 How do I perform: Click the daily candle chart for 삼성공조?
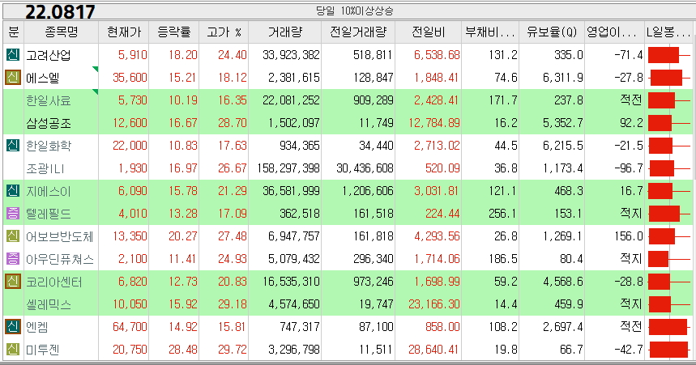669,123
